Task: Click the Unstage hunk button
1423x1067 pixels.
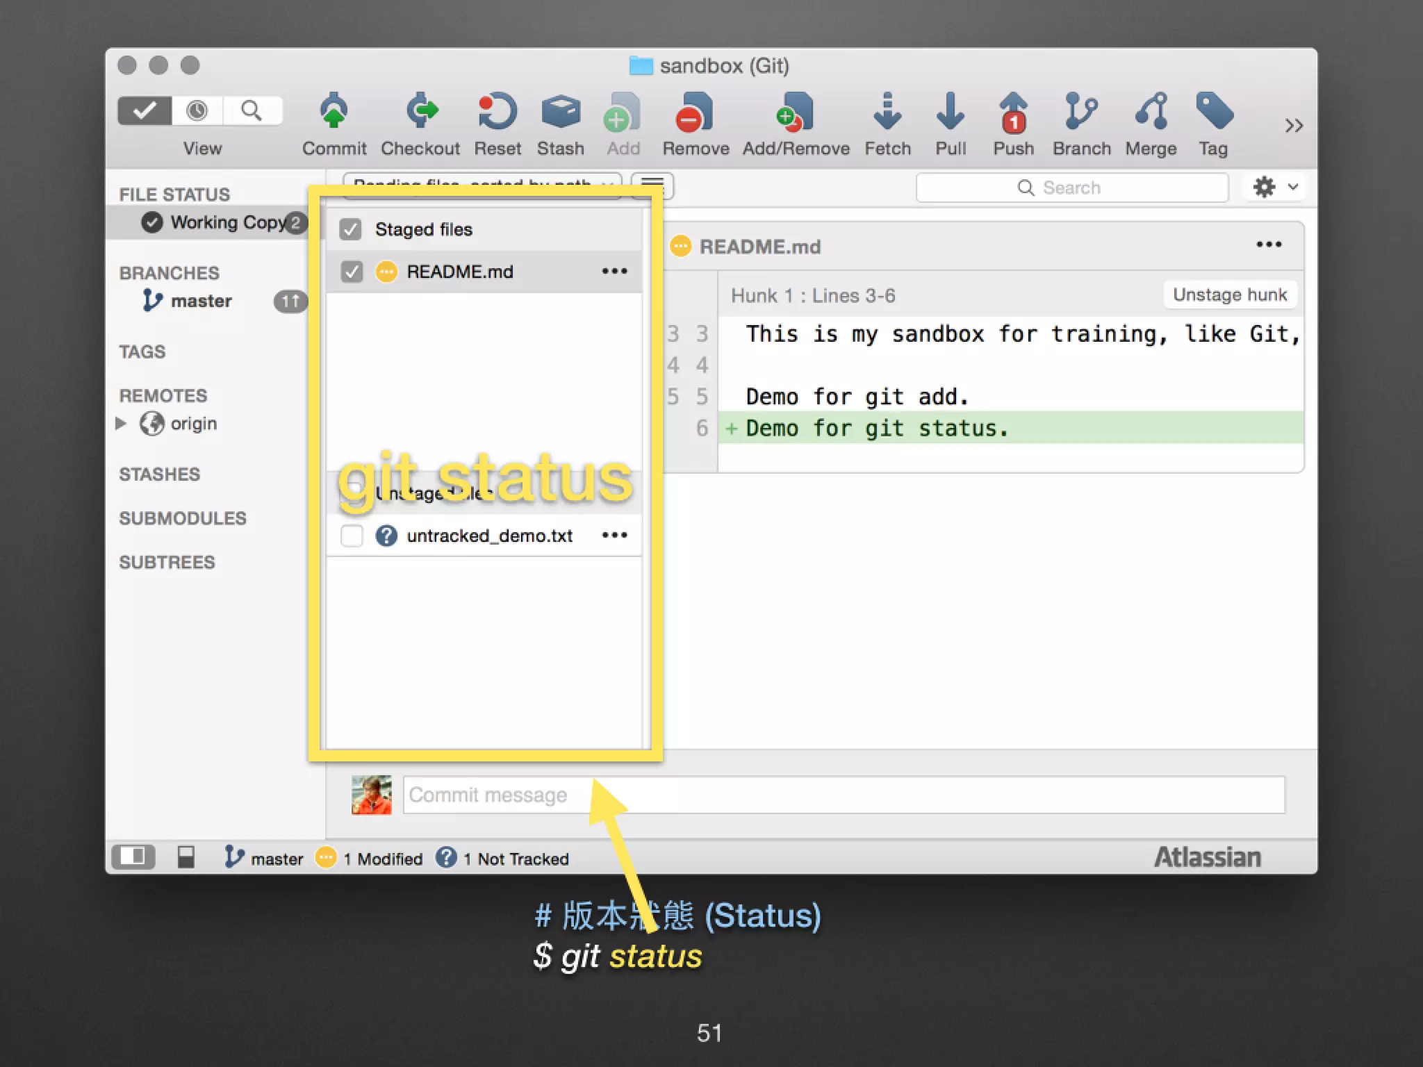Action: coord(1229,295)
